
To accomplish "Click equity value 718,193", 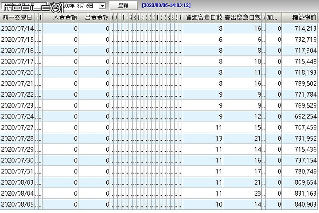I will (x=306, y=73).
